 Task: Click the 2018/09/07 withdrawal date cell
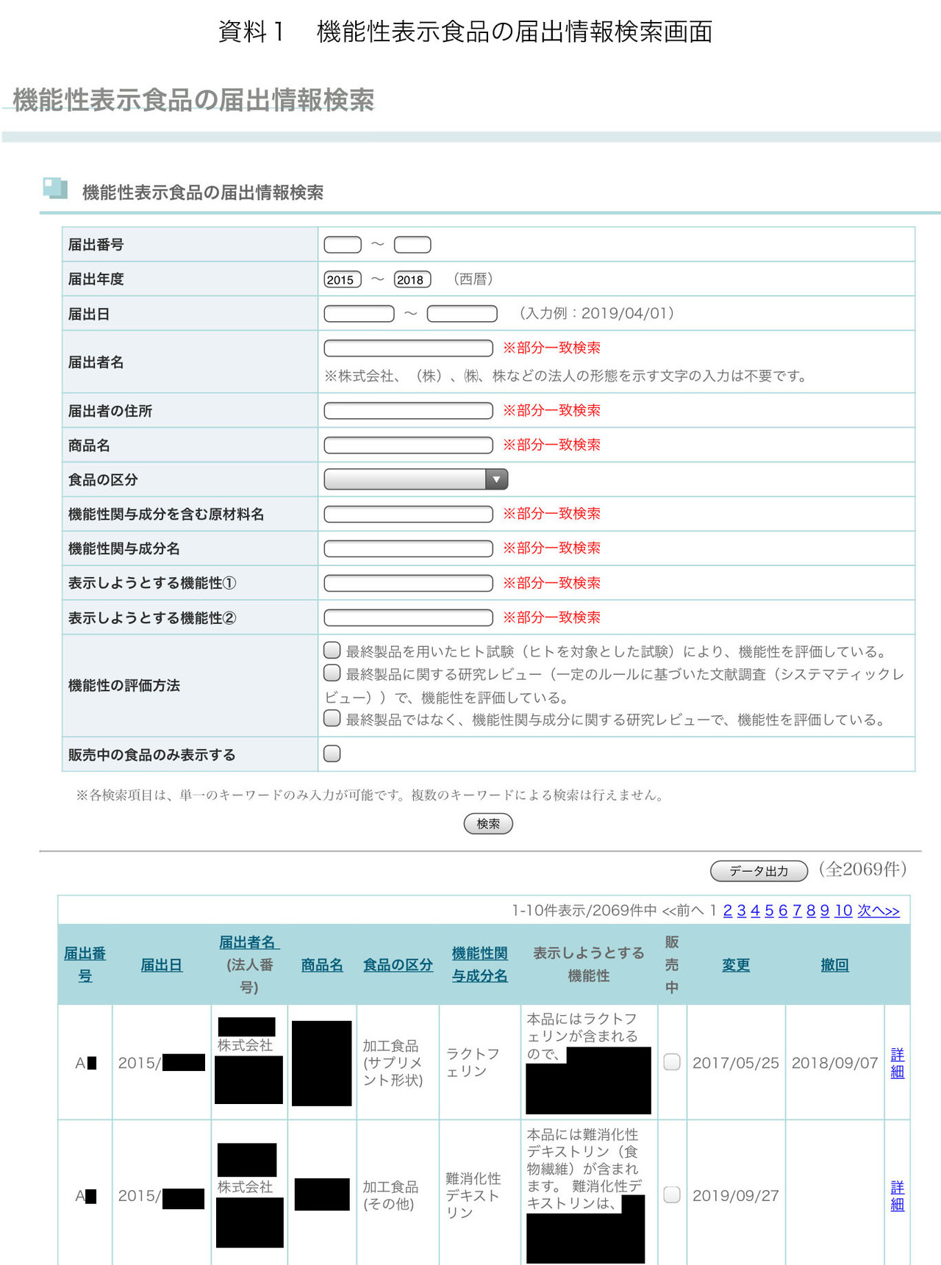(835, 1063)
